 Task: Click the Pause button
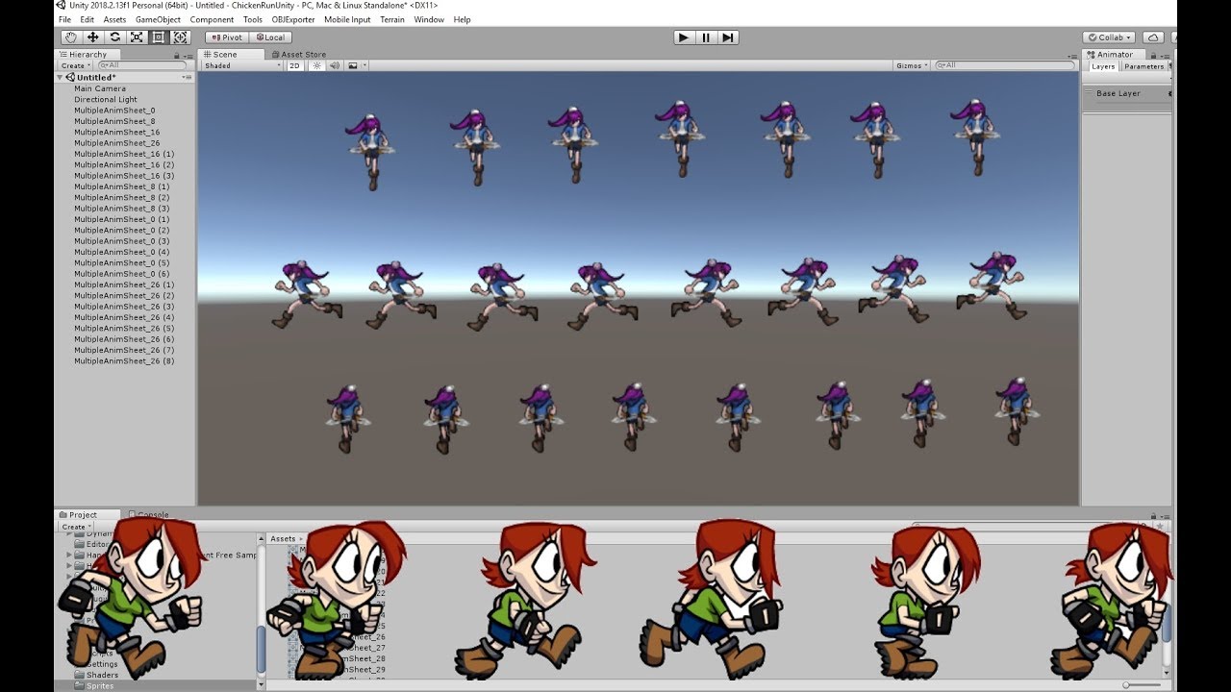tap(706, 37)
